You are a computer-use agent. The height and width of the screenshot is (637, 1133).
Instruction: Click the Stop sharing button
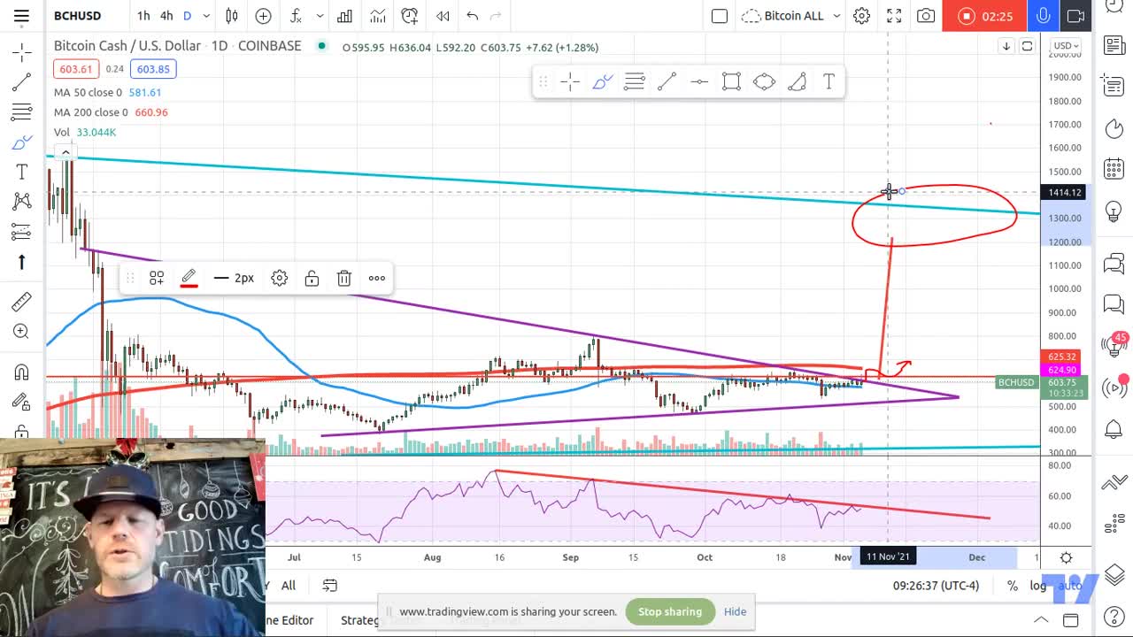(x=670, y=611)
